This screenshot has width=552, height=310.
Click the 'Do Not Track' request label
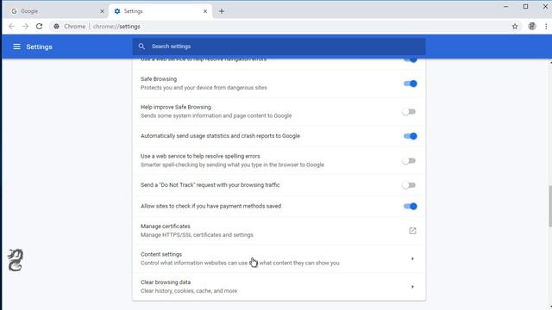pos(210,185)
